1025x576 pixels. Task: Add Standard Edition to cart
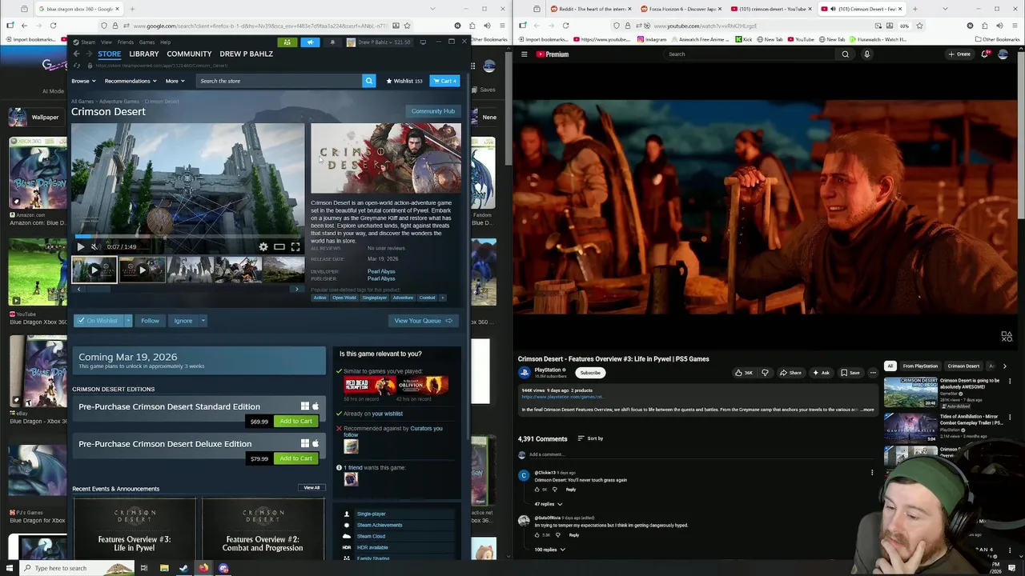(x=295, y=421)
